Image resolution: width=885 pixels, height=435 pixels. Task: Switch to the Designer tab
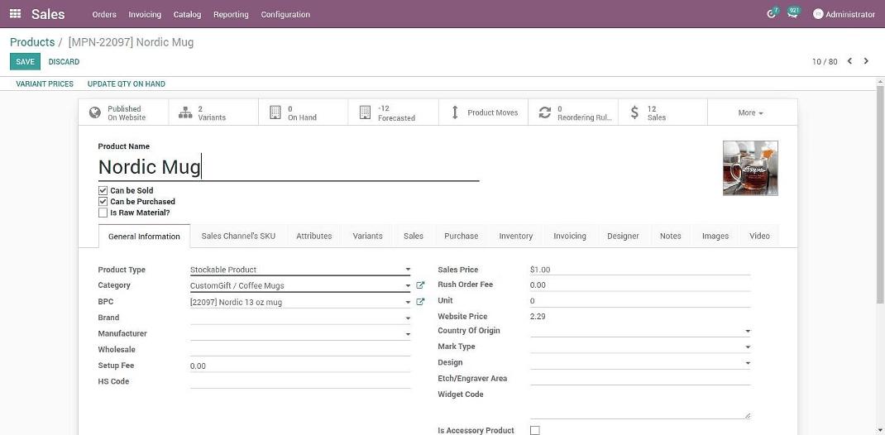click(x=623, y=236)
